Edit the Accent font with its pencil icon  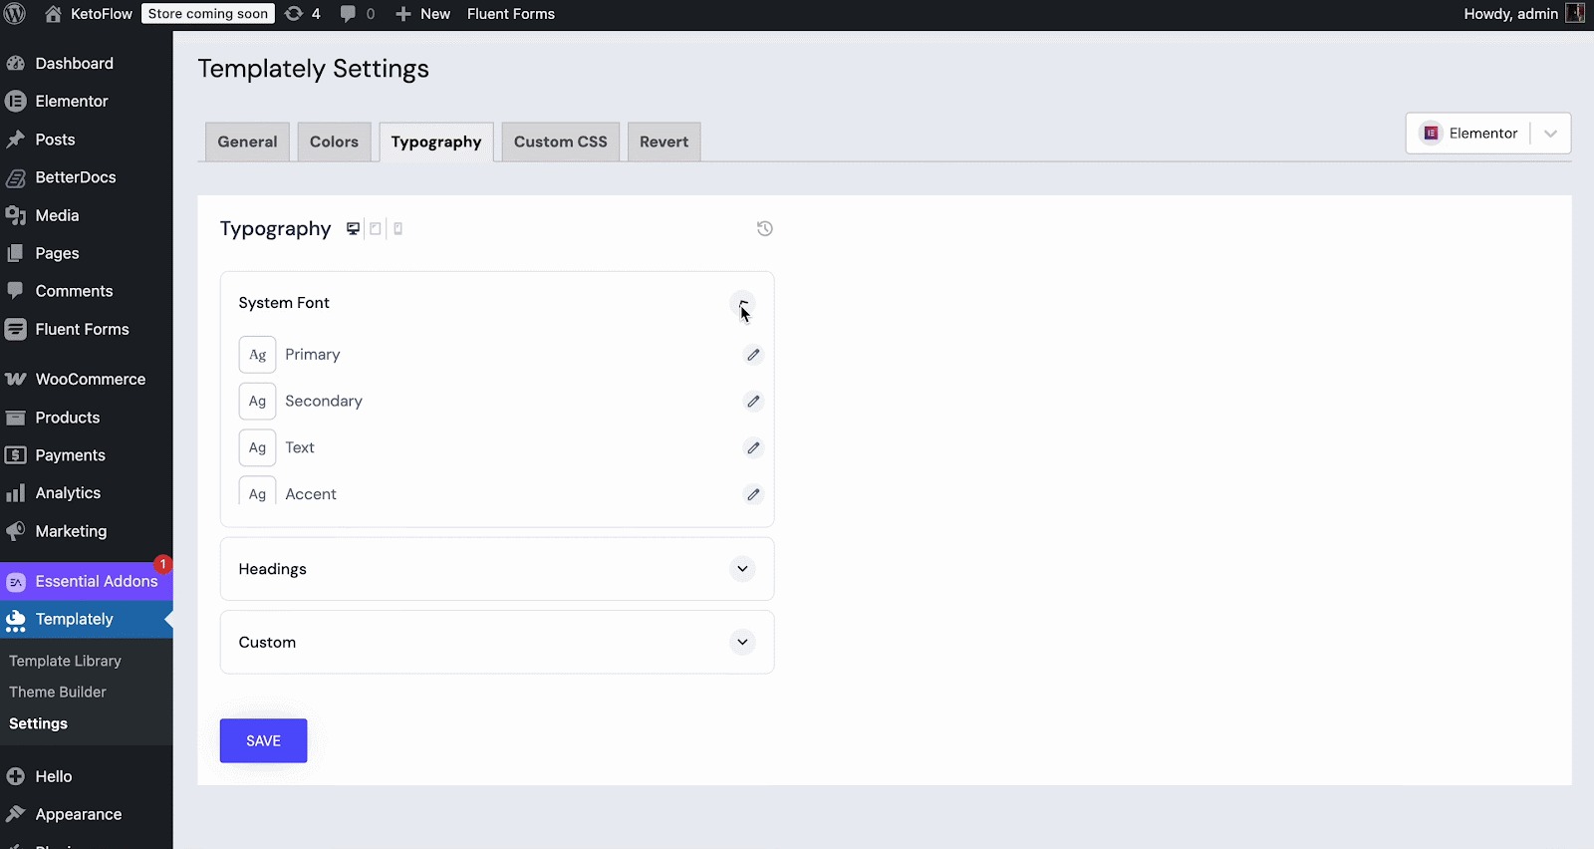(x=753, y=494)
